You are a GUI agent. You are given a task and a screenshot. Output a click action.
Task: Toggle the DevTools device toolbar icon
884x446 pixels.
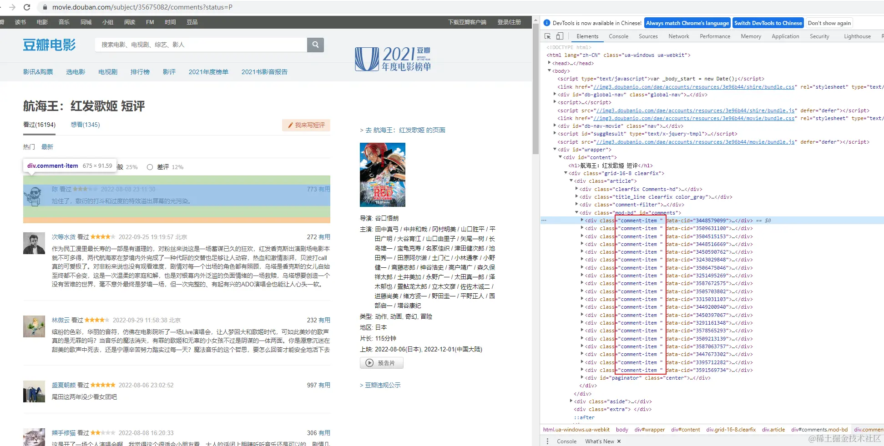[560, 36]
